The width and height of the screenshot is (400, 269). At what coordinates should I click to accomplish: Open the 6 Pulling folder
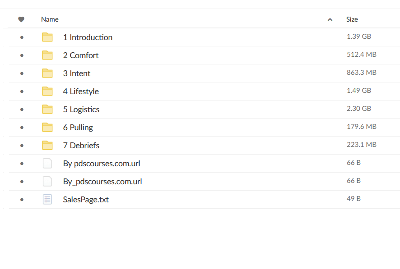78,128
